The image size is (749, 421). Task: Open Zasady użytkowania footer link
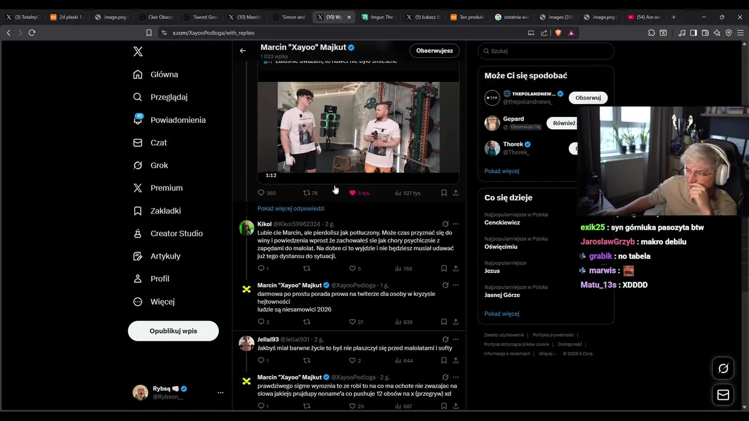504,335
